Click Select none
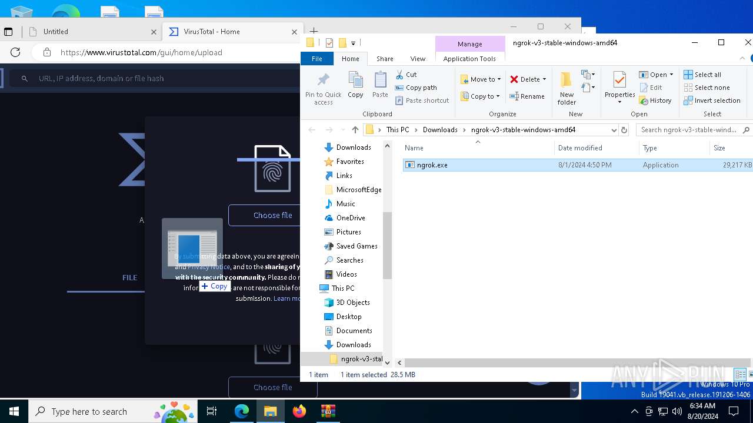Screen dimensions: 753x423 pos(707,88)
